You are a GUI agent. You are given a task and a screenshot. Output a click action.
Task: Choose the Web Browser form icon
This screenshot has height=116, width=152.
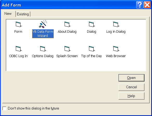point(116,49)
